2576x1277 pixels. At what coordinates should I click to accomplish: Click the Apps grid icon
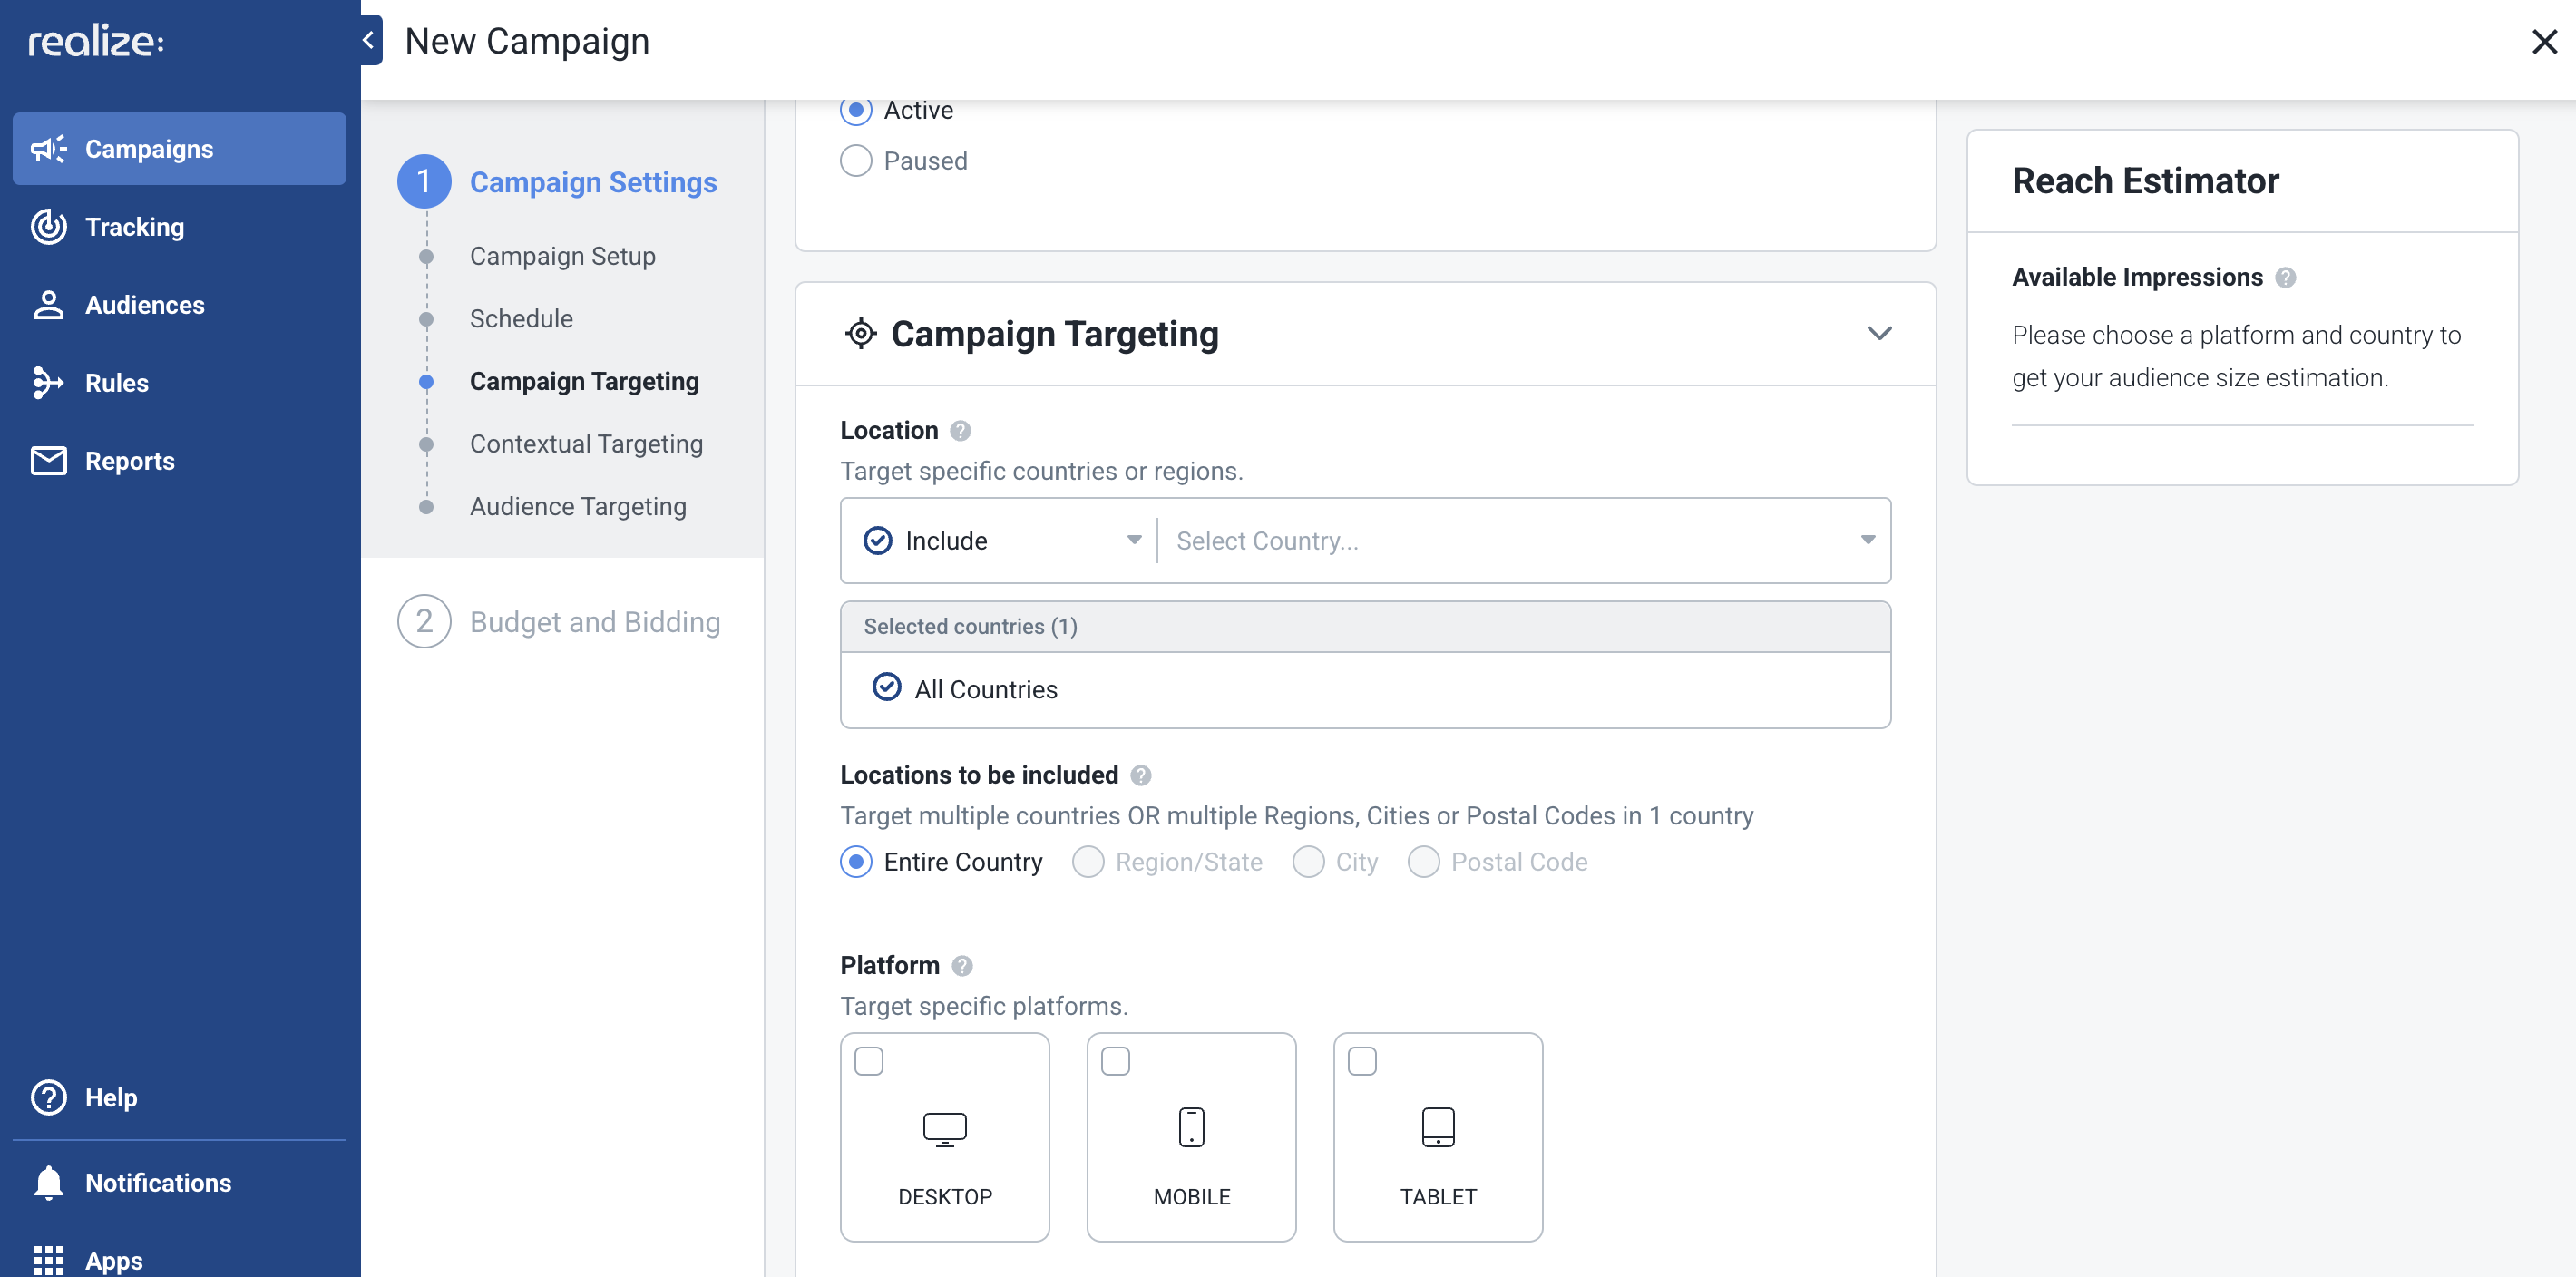48,1260
